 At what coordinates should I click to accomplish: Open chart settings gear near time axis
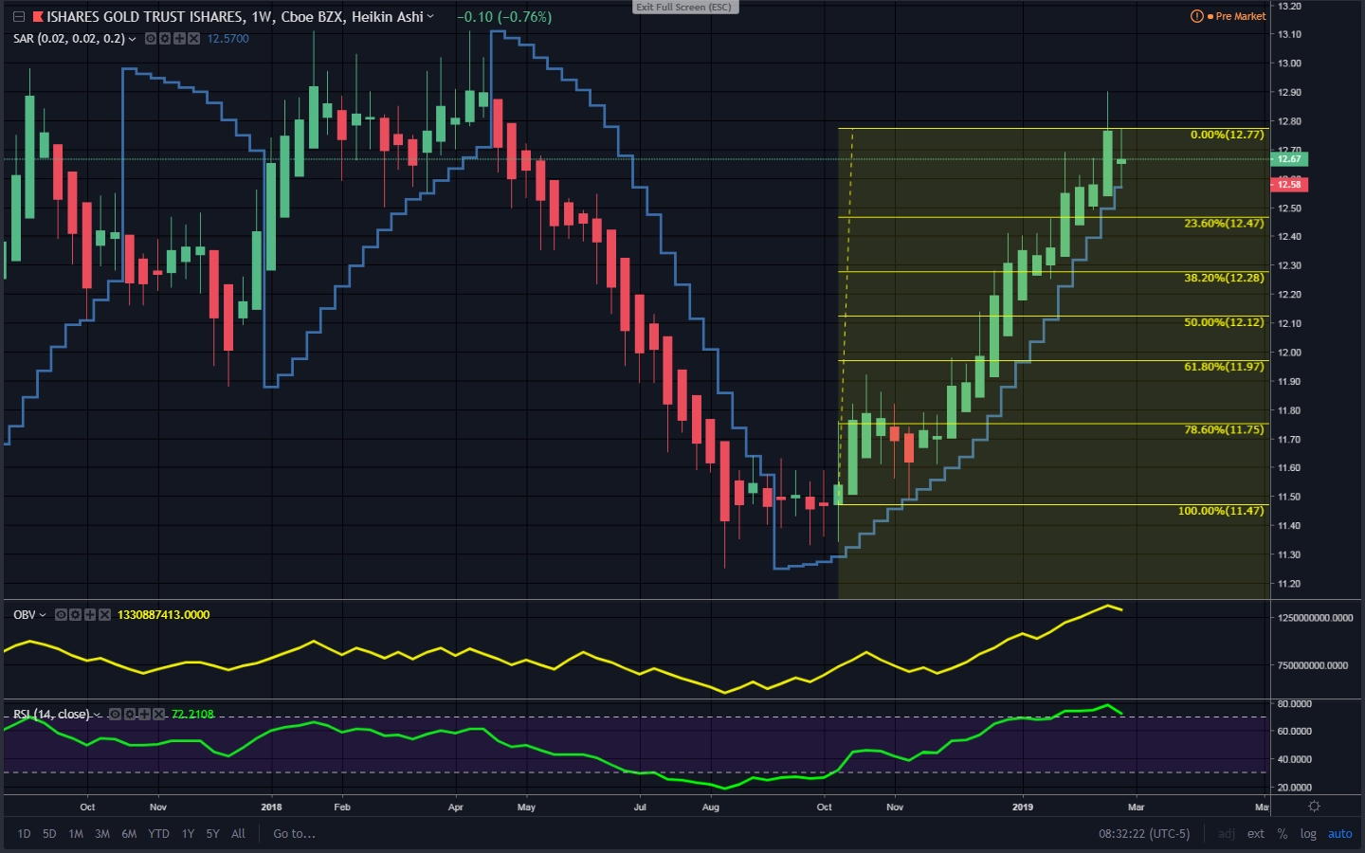click(1314, 807)
